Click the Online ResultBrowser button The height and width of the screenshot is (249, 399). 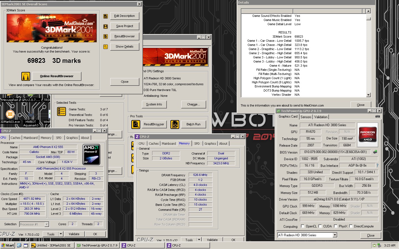click(57, 76)
